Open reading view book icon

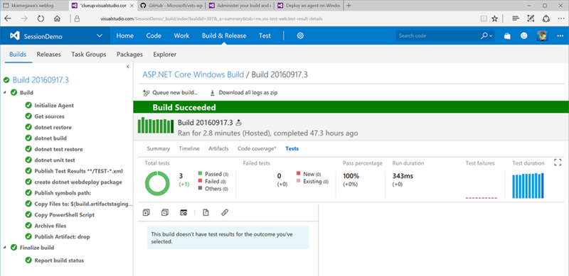[x=483, y=19]
